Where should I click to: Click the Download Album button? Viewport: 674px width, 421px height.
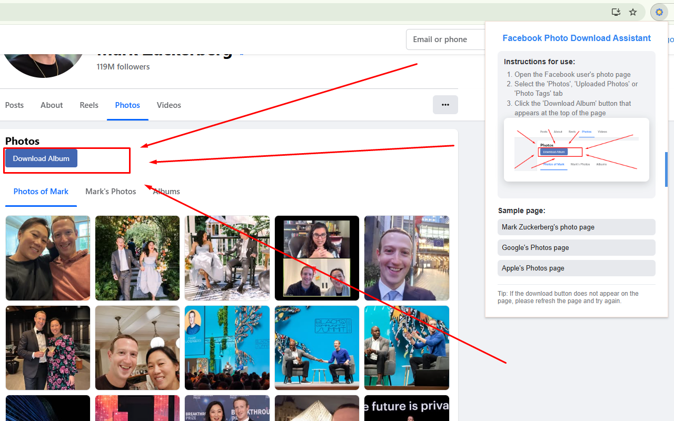41,158
